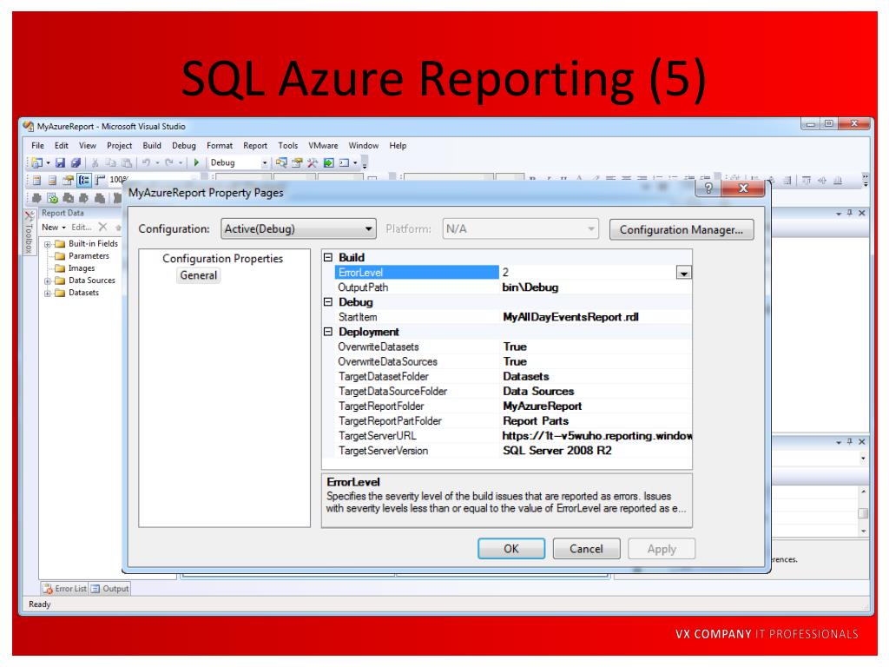This screenshot has width=889, height=667.
Task: Close the Property Pages dialog
Action: (x=743, y=188)
